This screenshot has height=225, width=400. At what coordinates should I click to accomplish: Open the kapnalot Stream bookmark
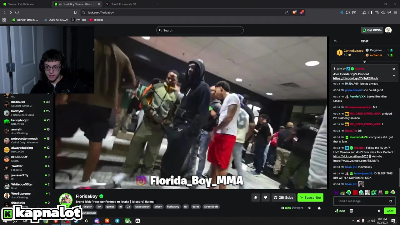25,20
